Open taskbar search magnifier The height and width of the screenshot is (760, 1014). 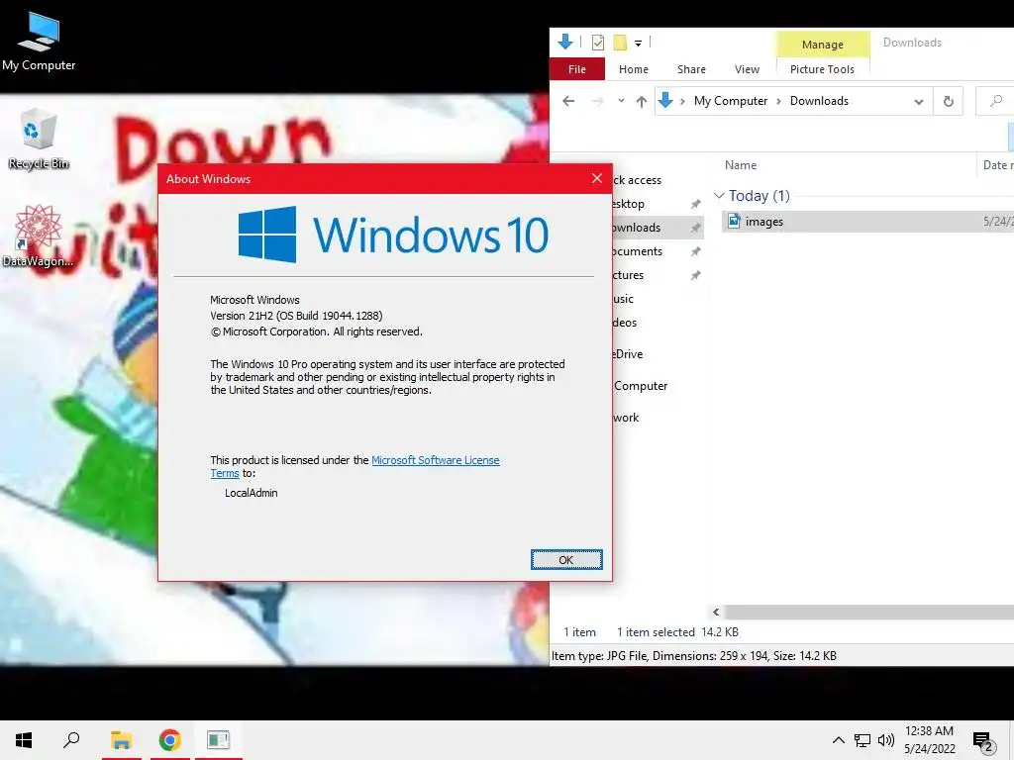(71, 740)
